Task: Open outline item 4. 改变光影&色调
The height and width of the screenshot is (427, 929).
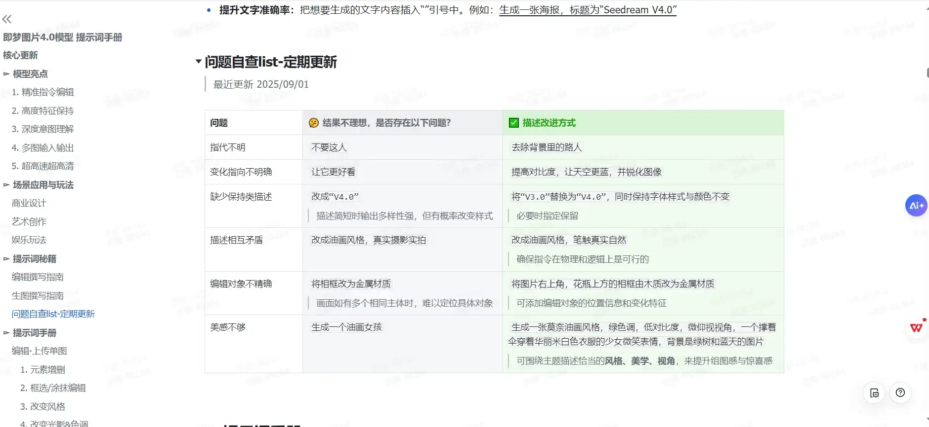Action: tap(54, 423)
